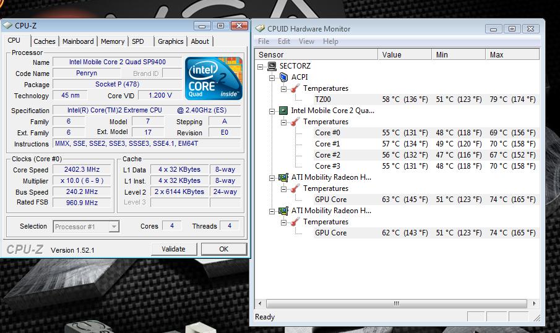Collapse second ATI Mobility Radeon node

pyautogui.click(x=272, y=211)
